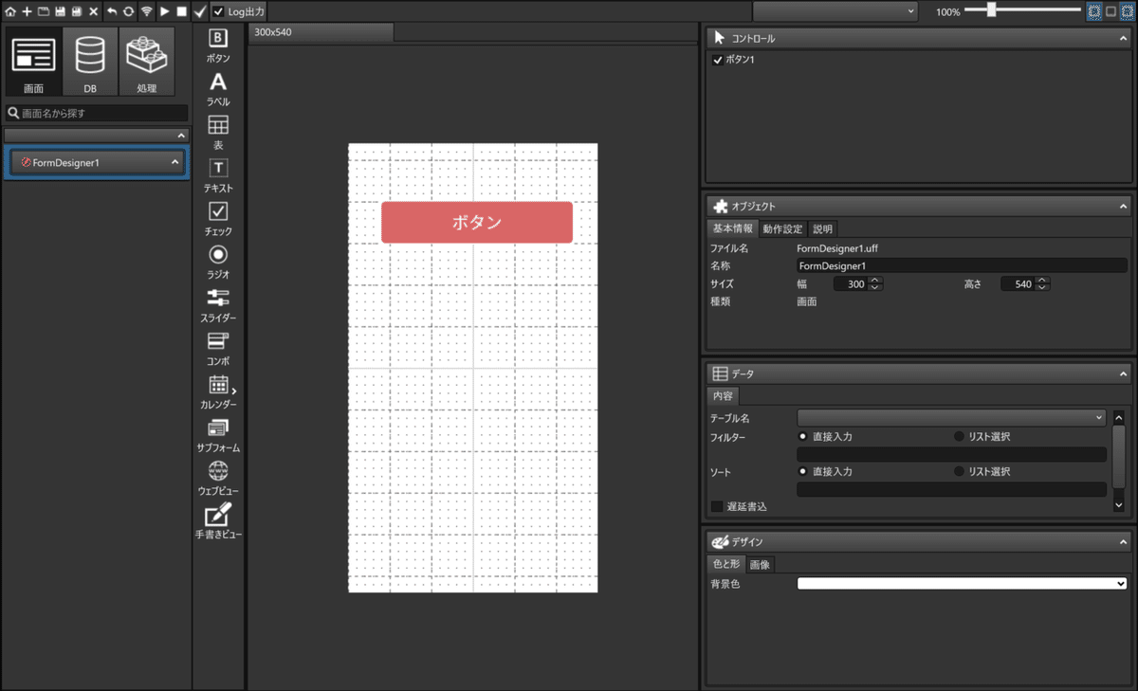Click the circular refresh icon

click(x=128, y=11)
